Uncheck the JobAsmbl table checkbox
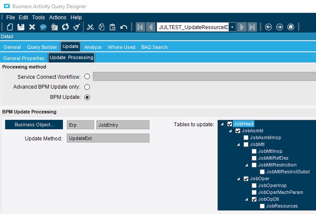Screen dimensions: 316x214 click(x=238, y=131)
